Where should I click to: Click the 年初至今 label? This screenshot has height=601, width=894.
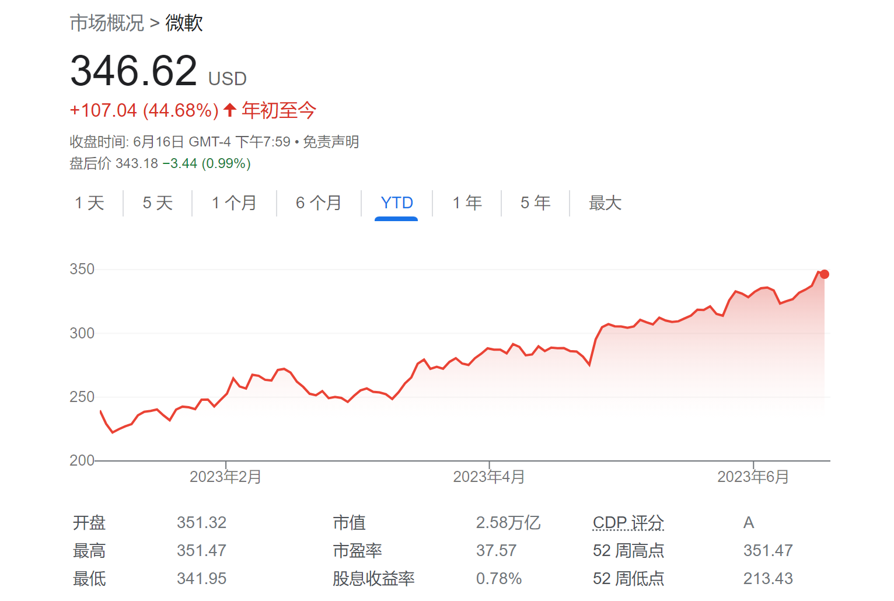[279, 110]
